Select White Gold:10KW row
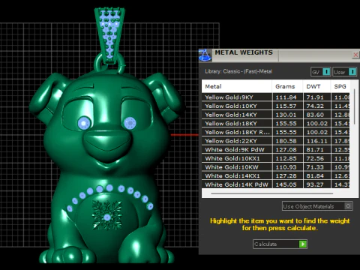 [276, 167]
